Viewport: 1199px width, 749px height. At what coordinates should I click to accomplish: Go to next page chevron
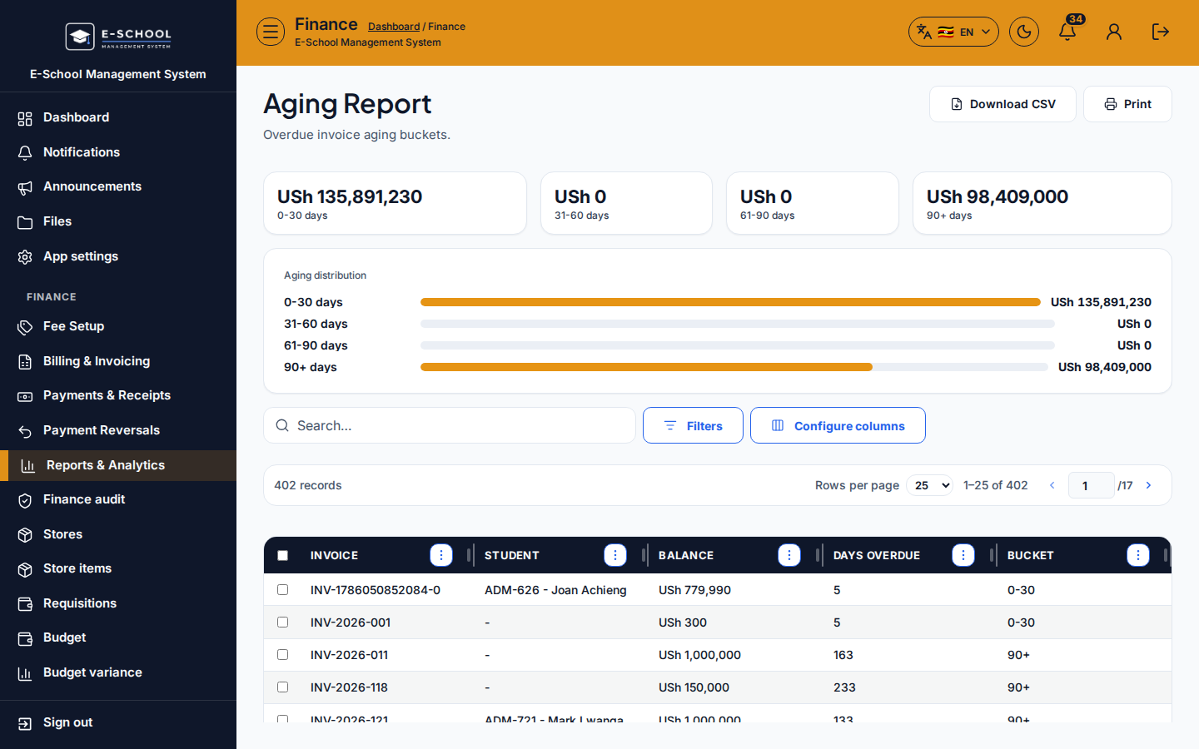click(1149, 485)
